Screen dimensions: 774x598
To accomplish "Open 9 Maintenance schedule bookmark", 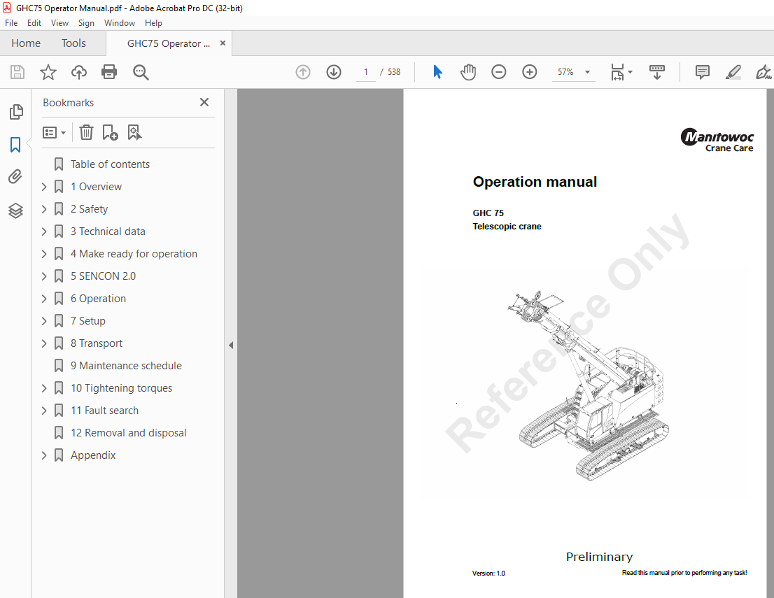I will pyautogui.click(x=126, y=366).
